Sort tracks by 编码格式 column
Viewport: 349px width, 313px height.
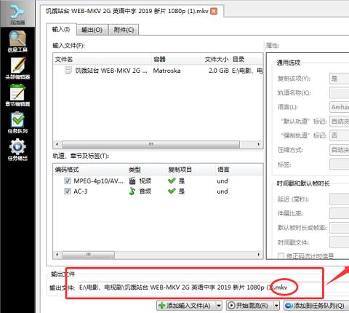pos(90,170)
